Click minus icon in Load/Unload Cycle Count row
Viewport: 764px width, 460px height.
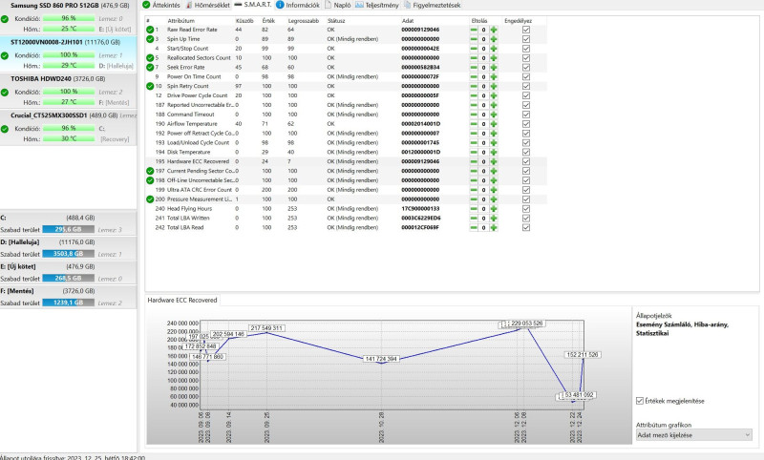[x=474, y=142]
